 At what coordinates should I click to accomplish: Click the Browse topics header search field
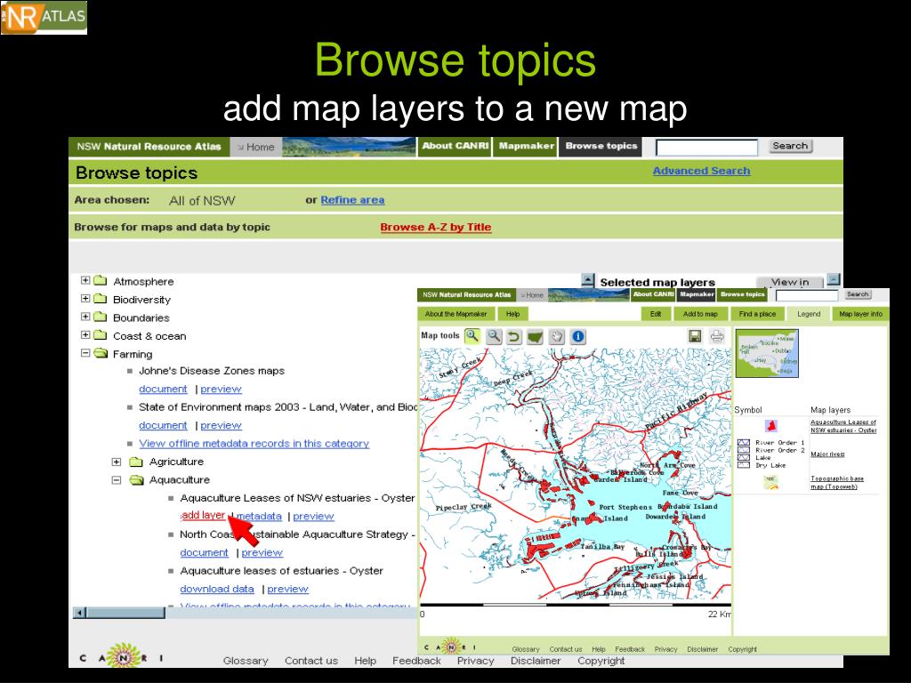(x=707, y=148)
